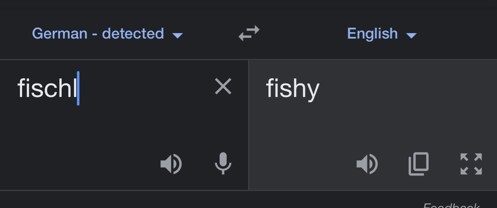
Task: Place caret before the f in fischl
Action: coord(18,89)
